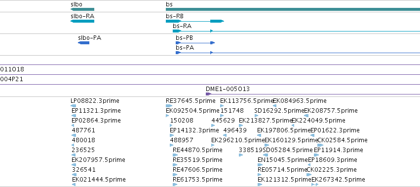Click the EP14132.3prime EST label
Image resolution: width=420 pixels, height=187 pixels.
point(194,130)
